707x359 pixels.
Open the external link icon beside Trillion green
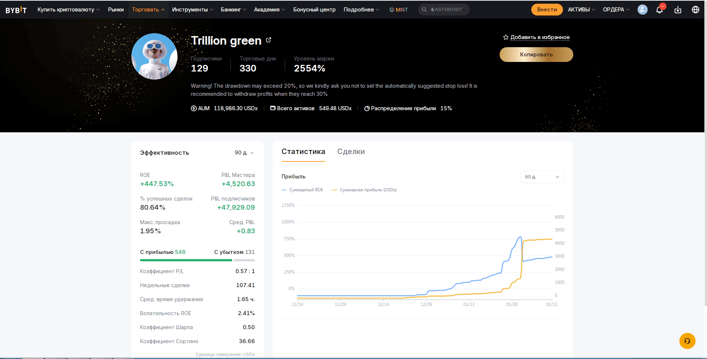(x=269, y=40)
